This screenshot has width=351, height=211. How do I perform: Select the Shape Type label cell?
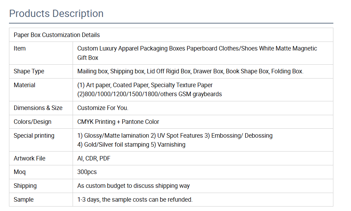point(29,71)
